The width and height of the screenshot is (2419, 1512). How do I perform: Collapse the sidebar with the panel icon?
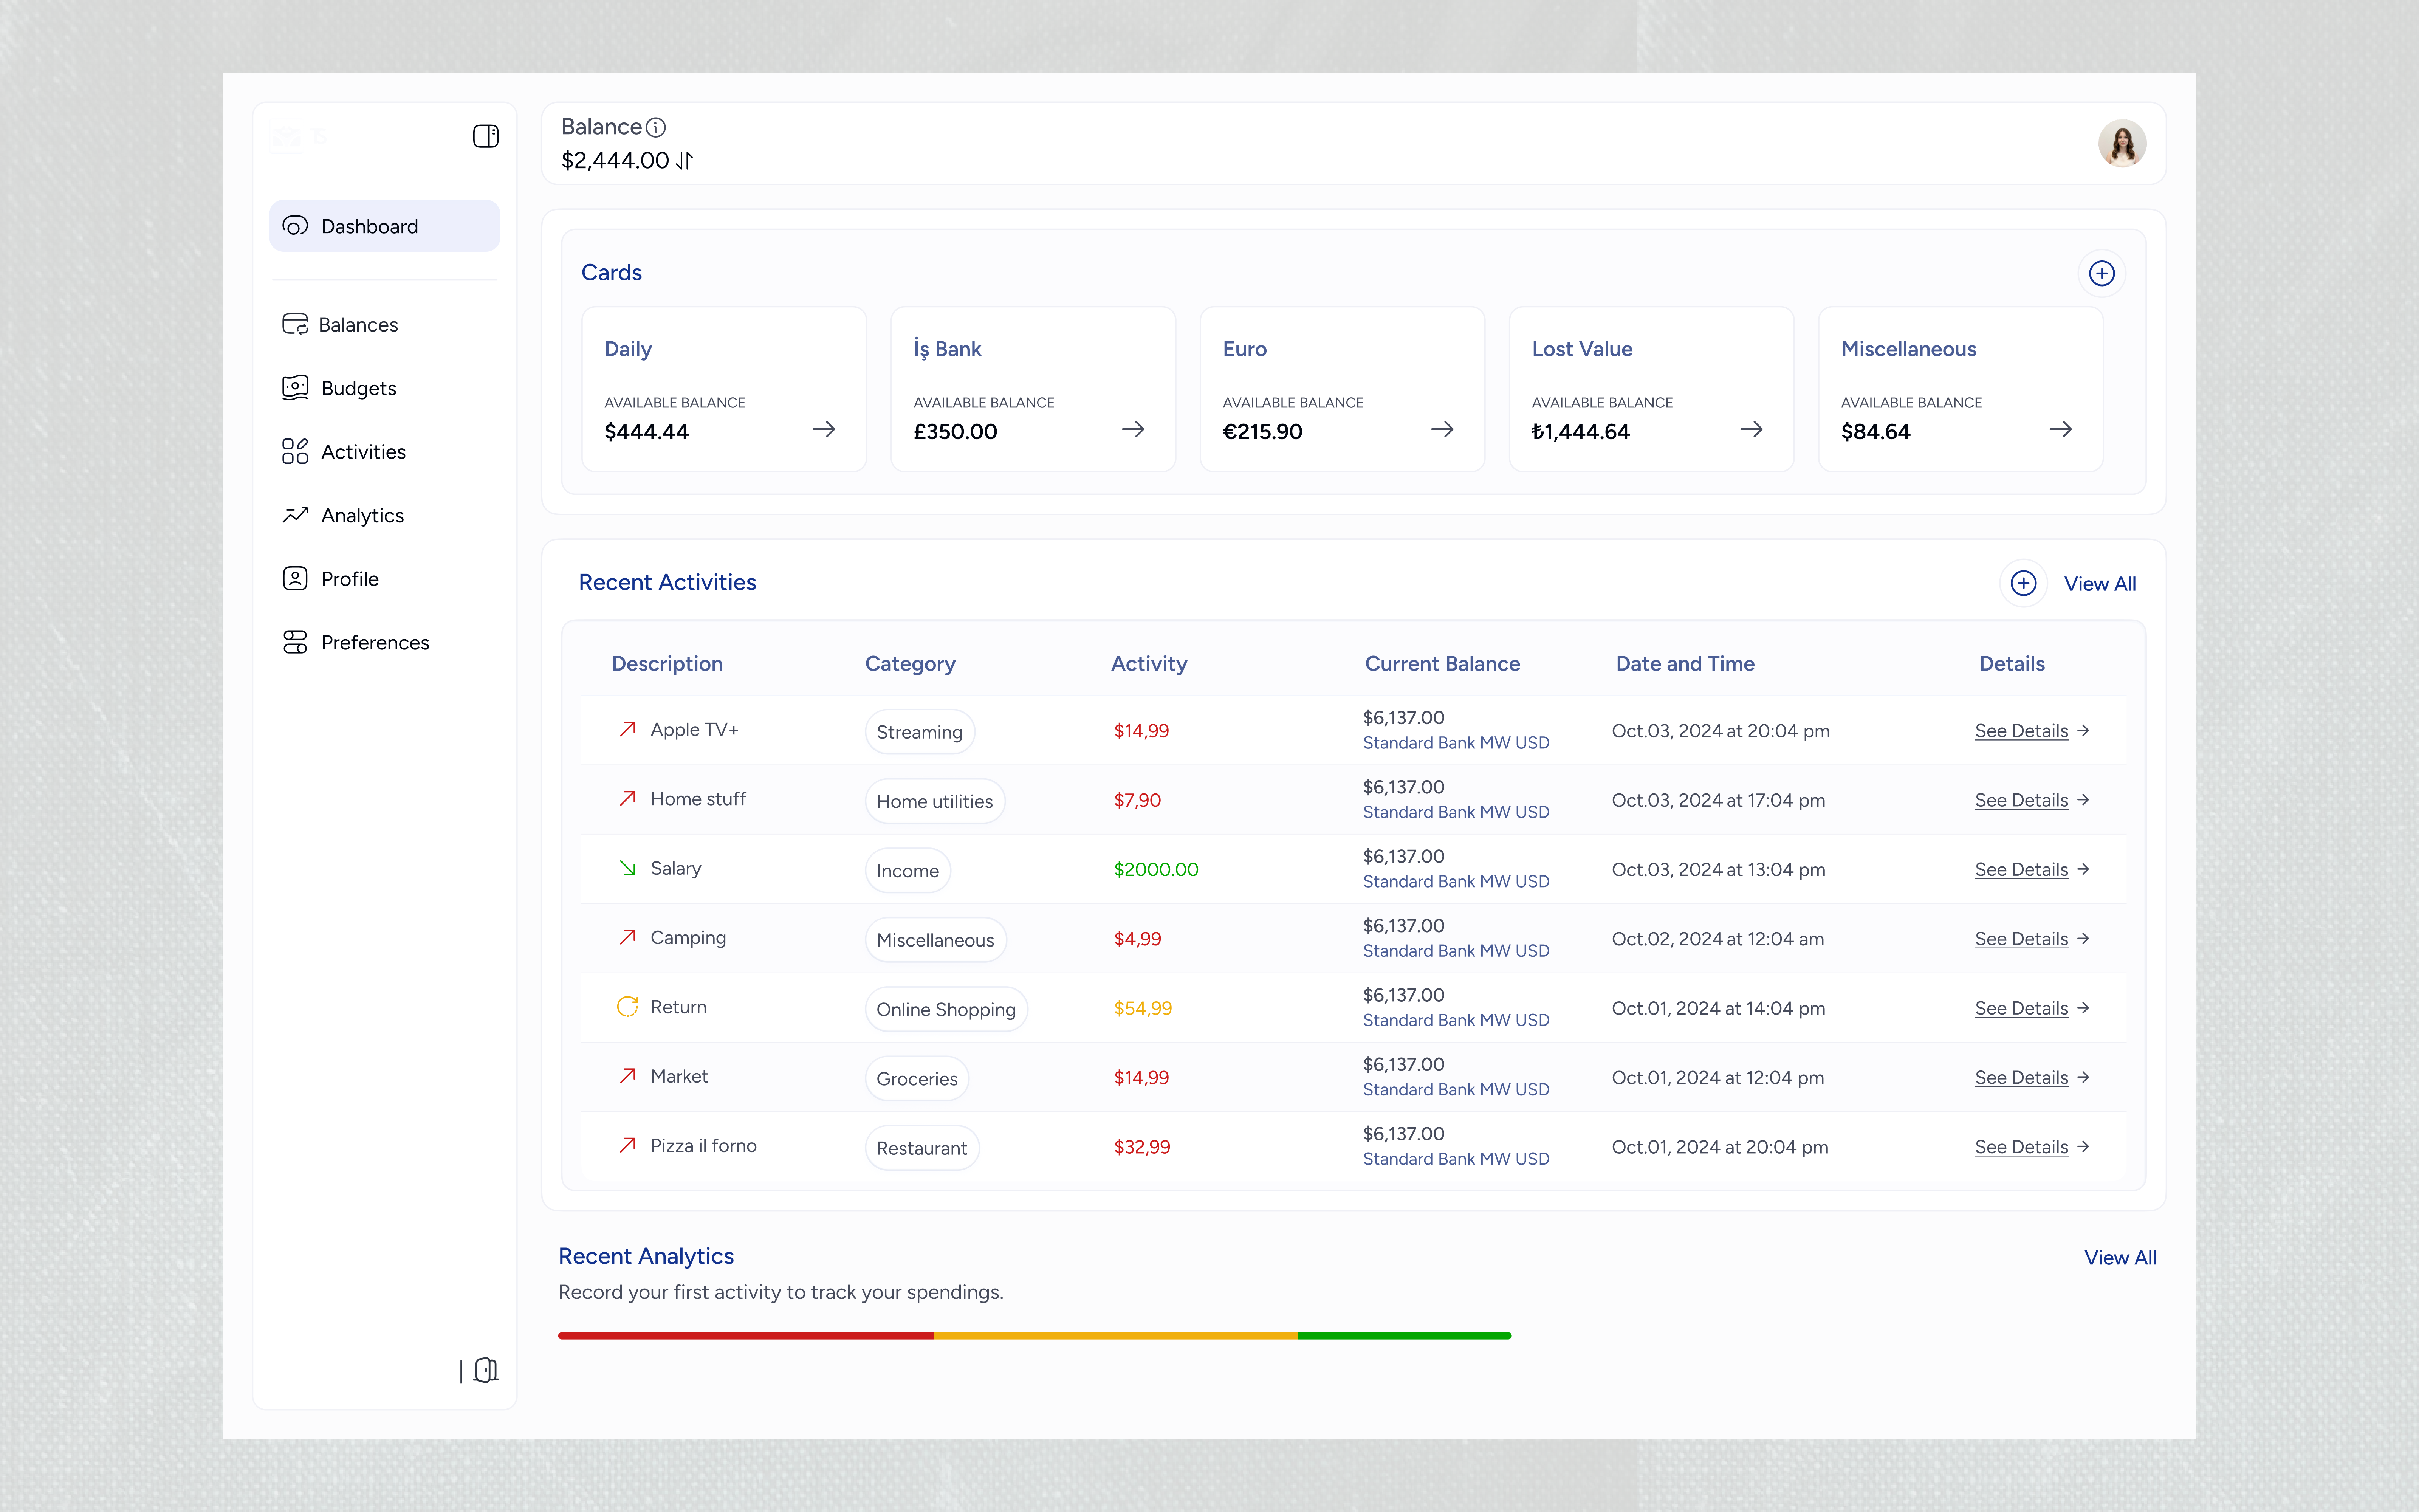(x=486, y=136)
